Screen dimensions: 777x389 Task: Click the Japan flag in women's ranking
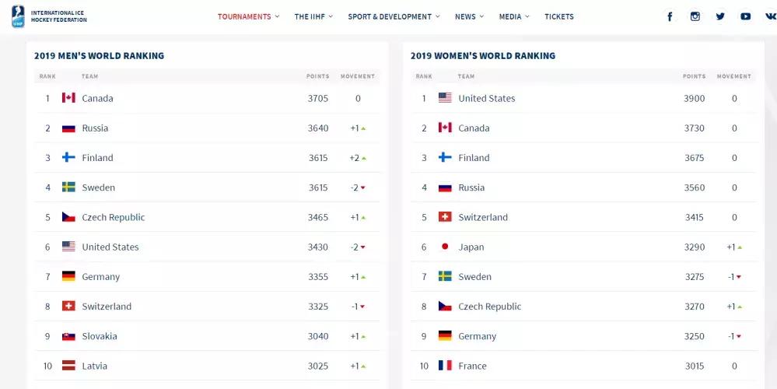coord(445,247)
